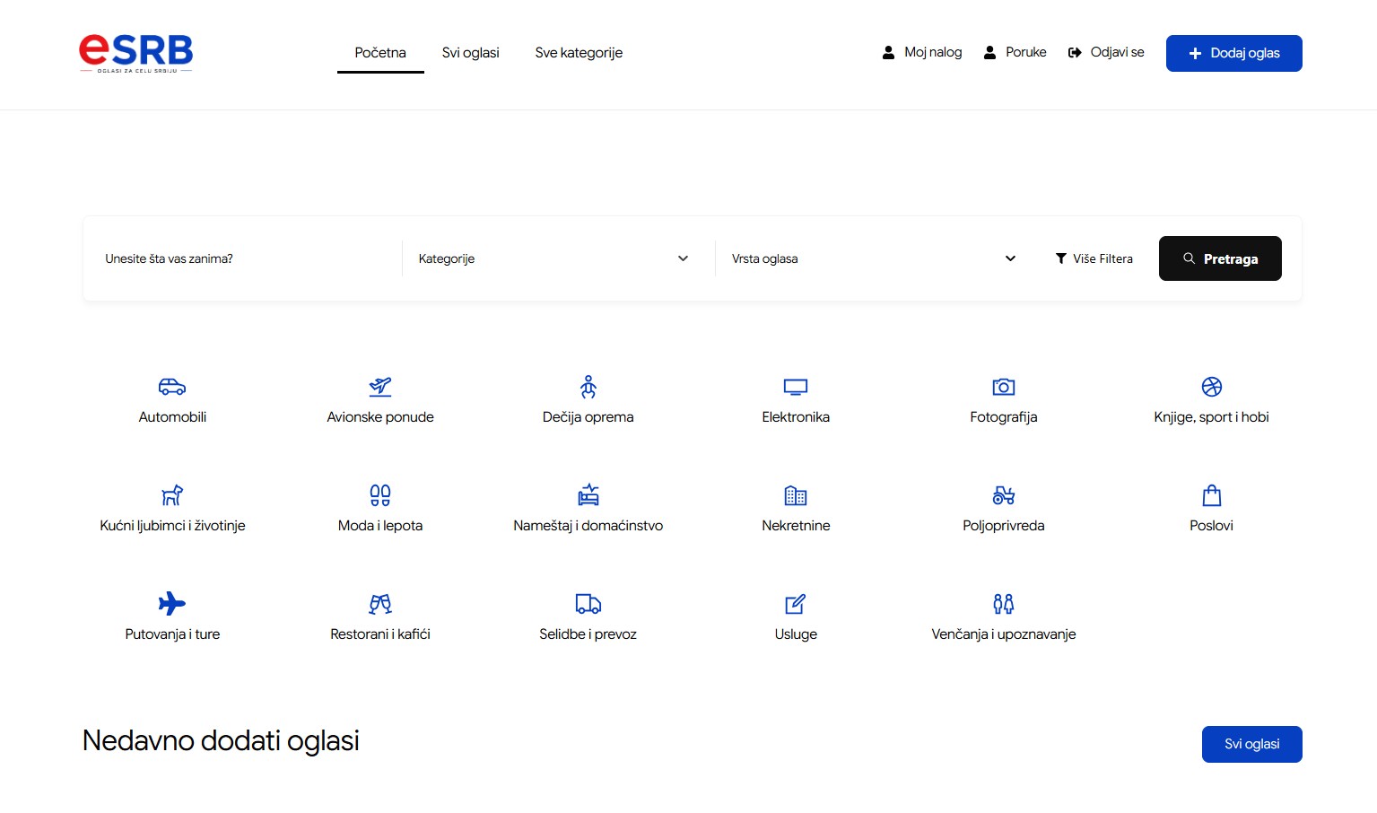1377x813 pixels.
Task: Open the Automobili car icon category
Action: pyautogui.click(x=172, y=387)
